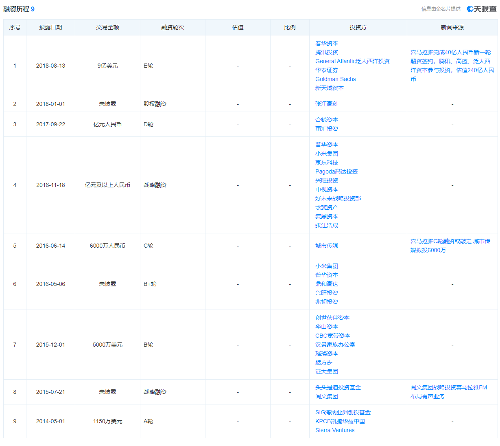Click 鼎和高达 investor link
Screen dimensions: 500x446
click(326, 284)
